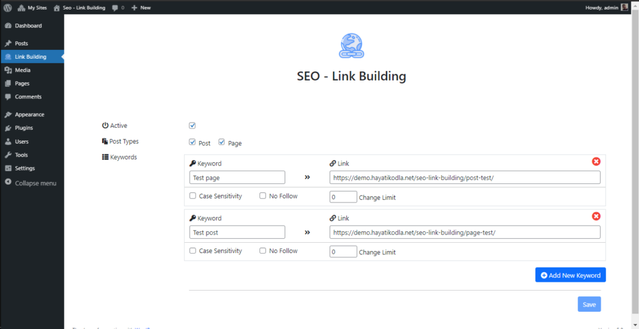
Task: Enable Case Sensitivity for Test page keyword
Action: [193, 196]
